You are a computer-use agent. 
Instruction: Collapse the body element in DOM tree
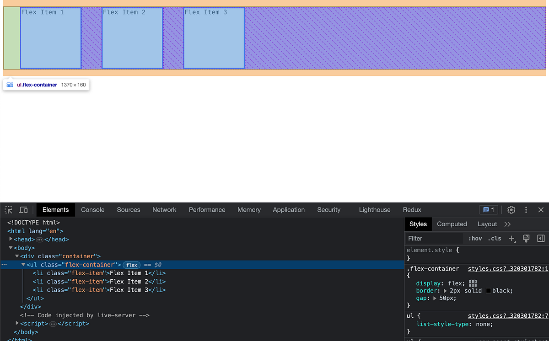click(10, 247)
